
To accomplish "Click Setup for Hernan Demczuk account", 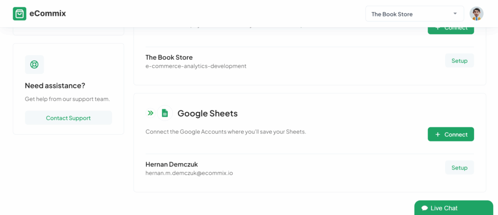I will (459, 168).
